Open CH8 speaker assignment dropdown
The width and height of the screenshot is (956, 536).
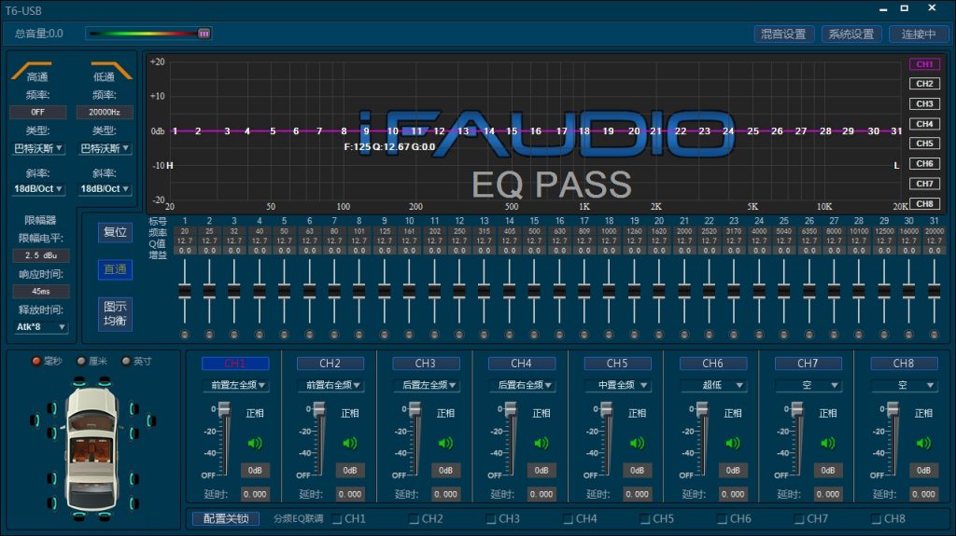pos(904,385)
